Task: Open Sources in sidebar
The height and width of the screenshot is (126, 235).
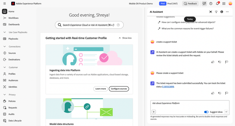Action: [9, 53]
